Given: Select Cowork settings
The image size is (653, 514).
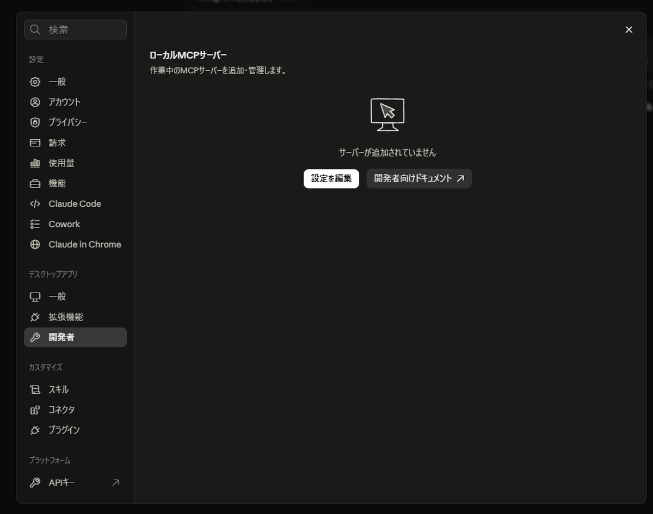Looking at the screenshot, I should pos(75,224).
